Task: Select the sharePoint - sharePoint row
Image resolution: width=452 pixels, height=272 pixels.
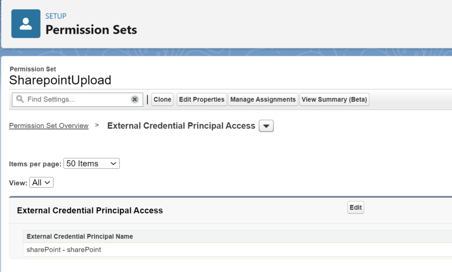Action: coord(237,250)
